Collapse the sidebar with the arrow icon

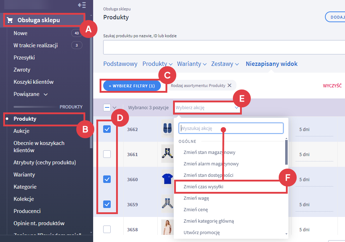(82, 5)
